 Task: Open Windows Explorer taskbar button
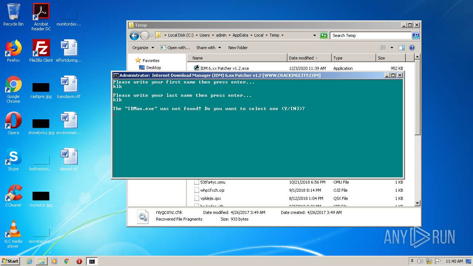[42, 261]
